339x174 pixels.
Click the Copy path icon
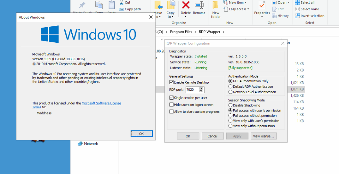tap(121, 9)
